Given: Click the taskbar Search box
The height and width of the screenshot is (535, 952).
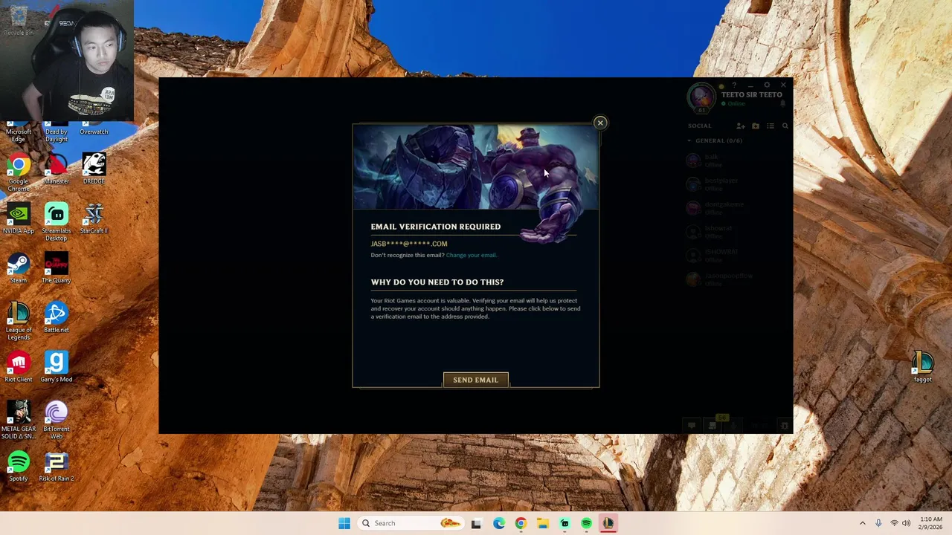Looking at the screenshot, I should click(x=411, y=523).
